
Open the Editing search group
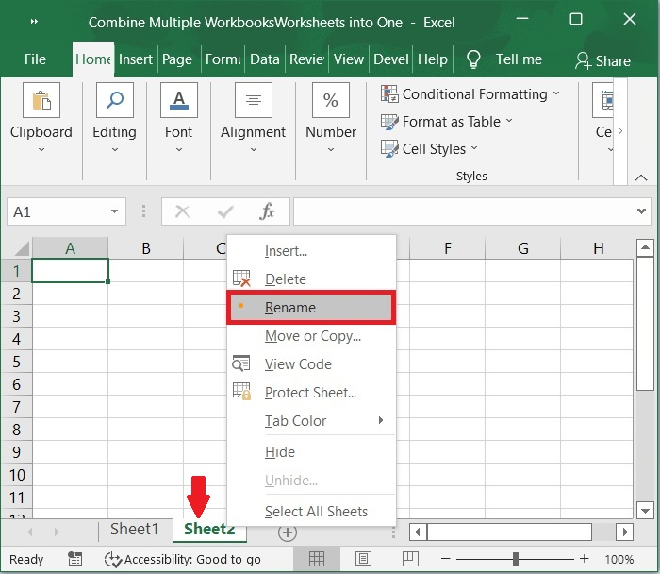pyautogui.click(x=114, y=101)
